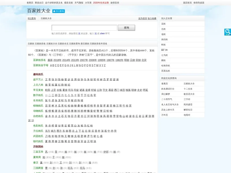This screenshot has height=173, width=231.
Task: Open 病坊姓 in 别人正在查 list
Action: [x=164, y=40]
